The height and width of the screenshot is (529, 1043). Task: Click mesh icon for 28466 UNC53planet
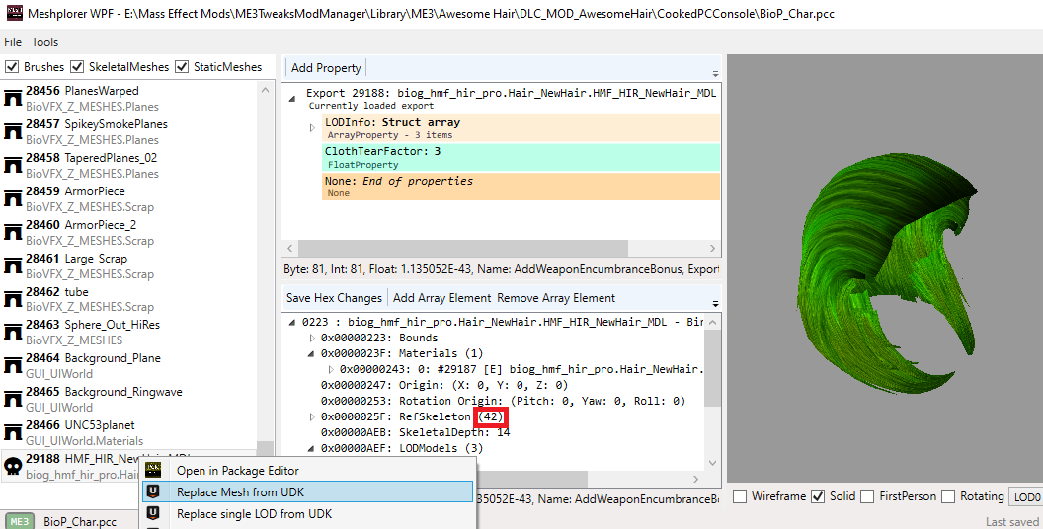point(13,432)
